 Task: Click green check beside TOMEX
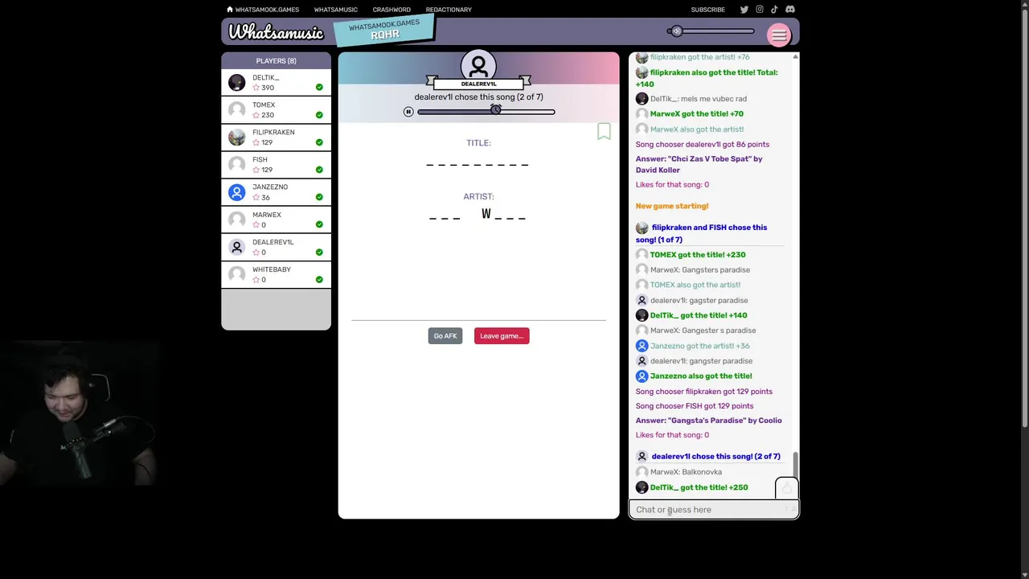(x=319, y=115)
